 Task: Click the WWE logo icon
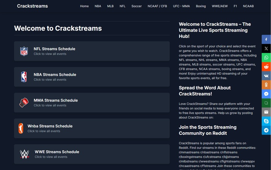click(24, 154)
